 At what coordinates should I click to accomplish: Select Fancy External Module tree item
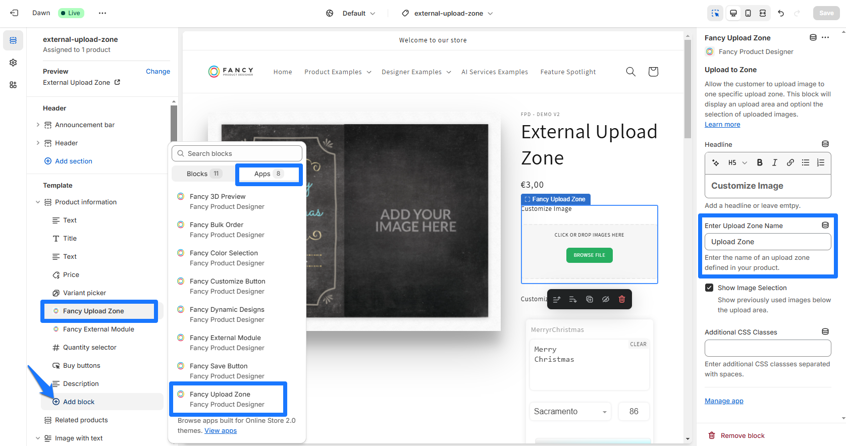[x=99, y=329]
